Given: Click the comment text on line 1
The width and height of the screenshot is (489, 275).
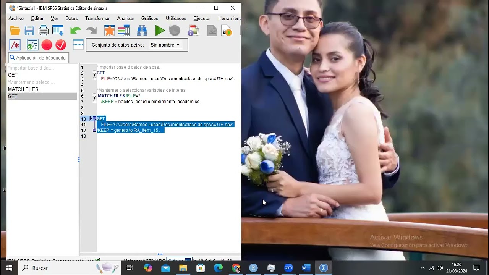Looking at the screenshot, I should pyautogui.click(x=128, y=67).
